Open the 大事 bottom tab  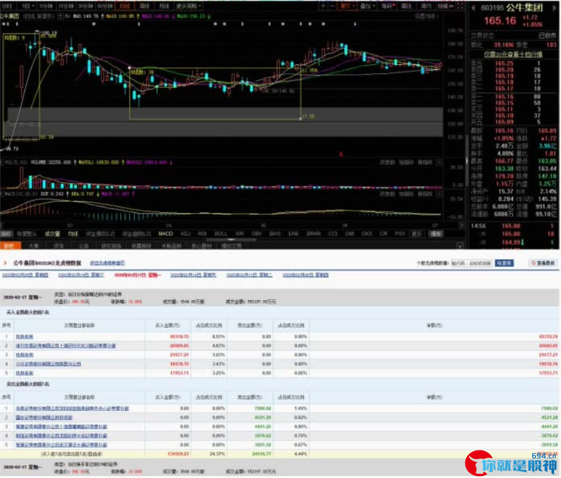[33, 246]
